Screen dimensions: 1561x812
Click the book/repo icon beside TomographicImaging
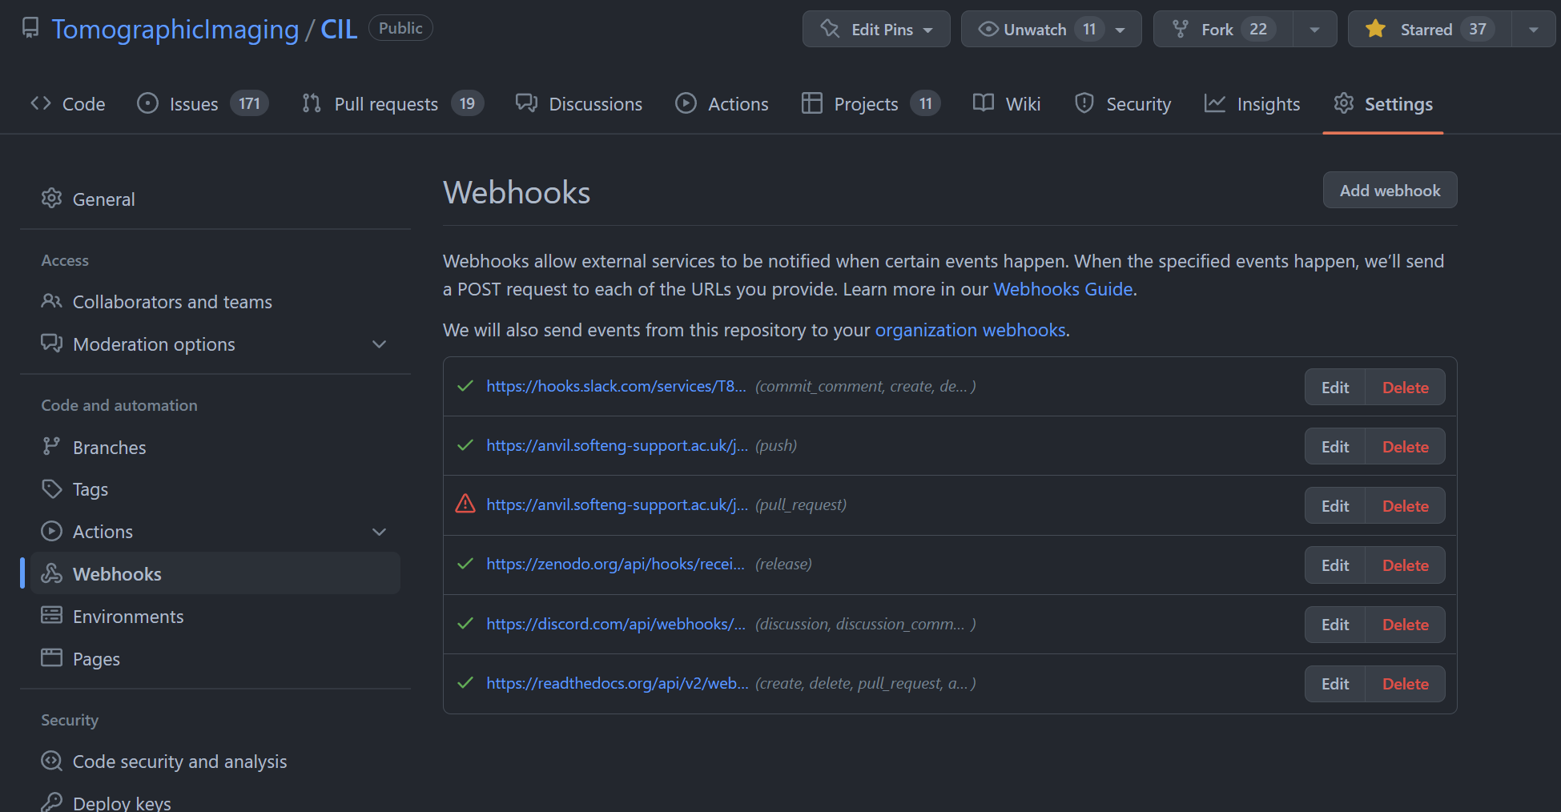click(30, 26)
